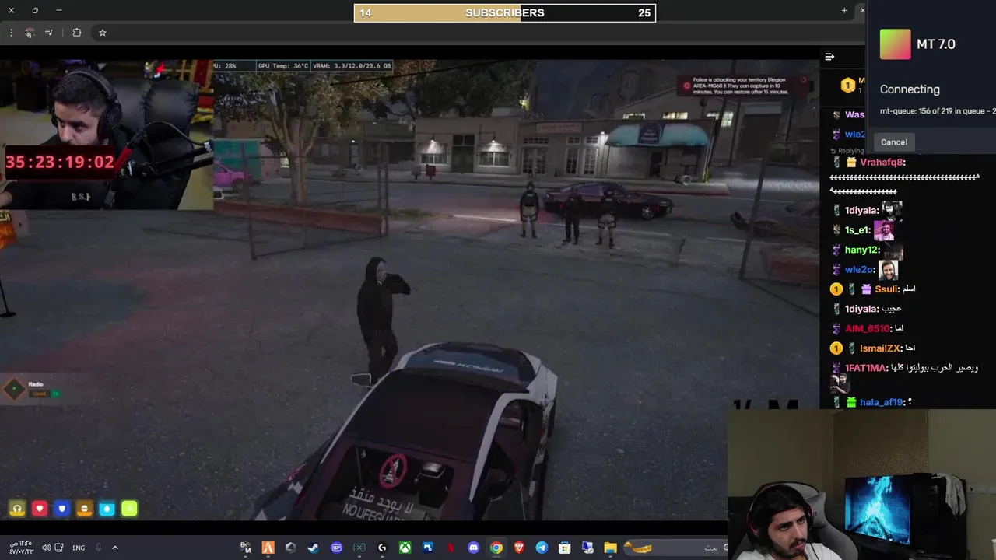Open the purple GP app taskbar icon
The width and height of the screenshot is (996, 560).
[336, 548]
